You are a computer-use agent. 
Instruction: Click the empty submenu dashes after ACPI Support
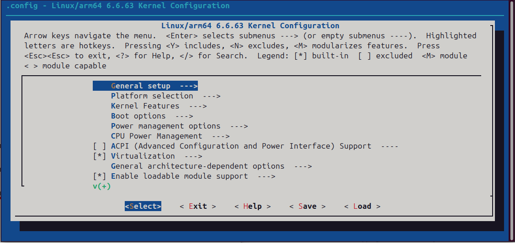[389, 146]
